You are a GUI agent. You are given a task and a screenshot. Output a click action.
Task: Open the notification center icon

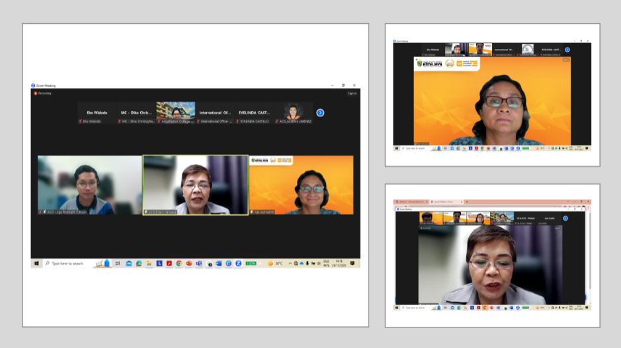tap(352, 263)
